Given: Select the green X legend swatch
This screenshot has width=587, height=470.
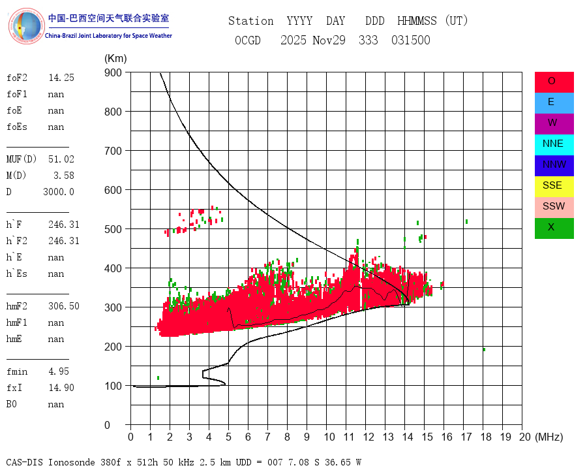Looking at the screenshot, I should (554, 228).
